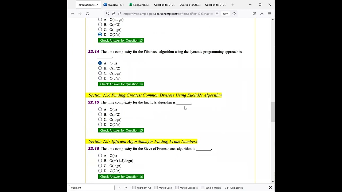Switch to the LiangJavaRevel tab

(139, 5)
